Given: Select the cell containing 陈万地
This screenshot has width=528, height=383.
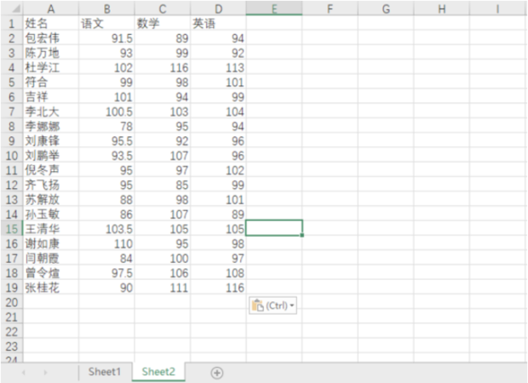Looking at the screenshot, I should 51,53.
